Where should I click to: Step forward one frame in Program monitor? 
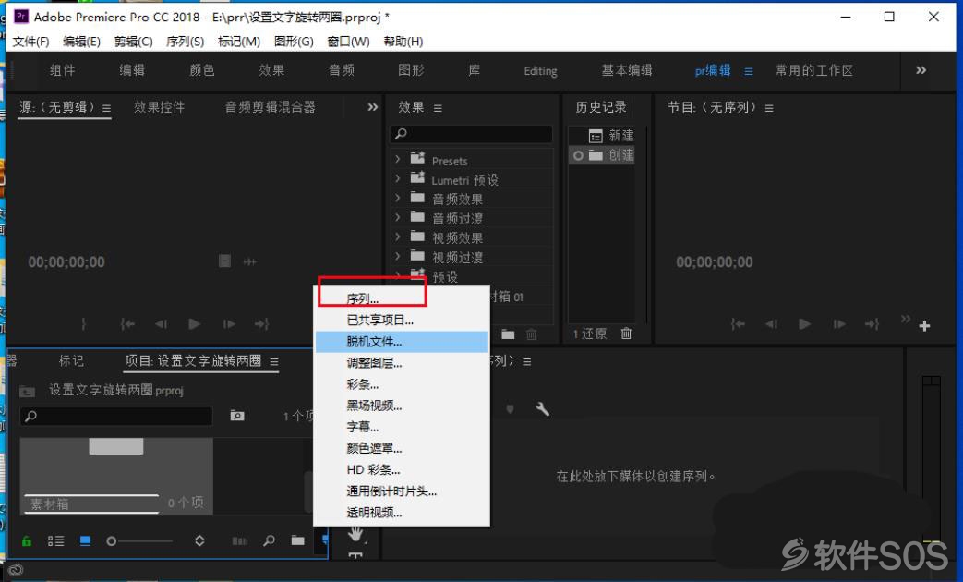(x=839, y=324)
